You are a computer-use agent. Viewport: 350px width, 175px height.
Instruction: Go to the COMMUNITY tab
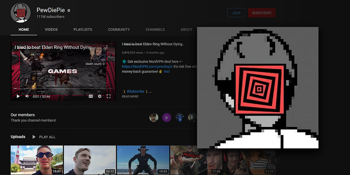coord(119,29)
